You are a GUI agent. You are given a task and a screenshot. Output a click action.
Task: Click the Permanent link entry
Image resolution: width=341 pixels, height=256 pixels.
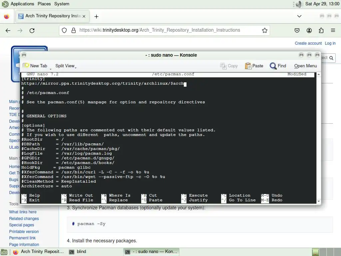coord(22,238)
